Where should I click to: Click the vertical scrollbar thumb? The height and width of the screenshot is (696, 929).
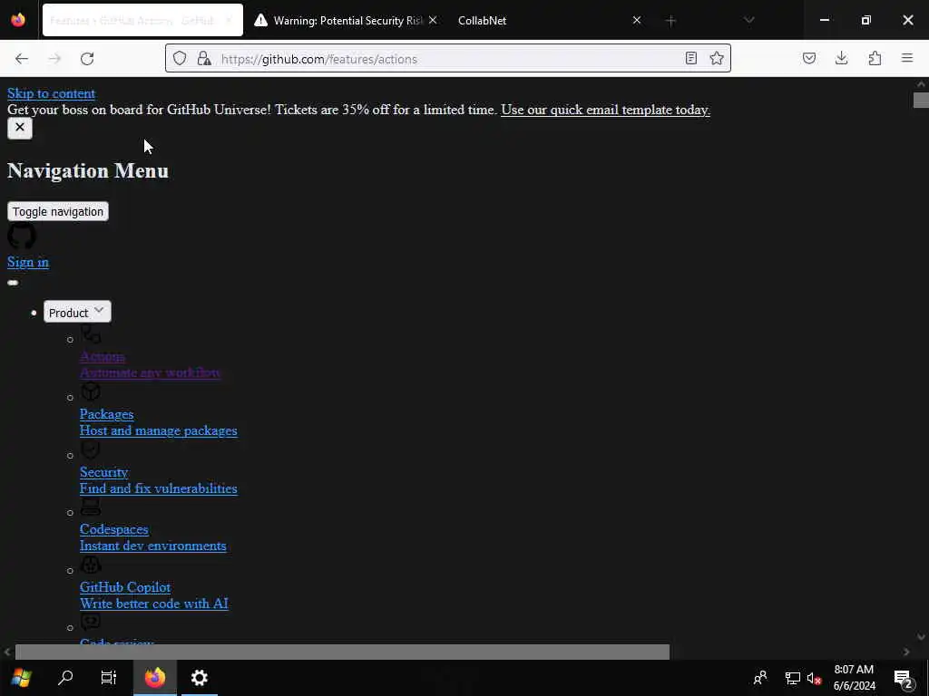click(921, 100)
